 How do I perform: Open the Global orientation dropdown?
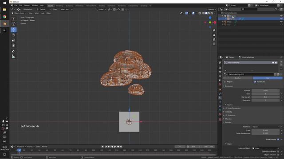[101, 9]
